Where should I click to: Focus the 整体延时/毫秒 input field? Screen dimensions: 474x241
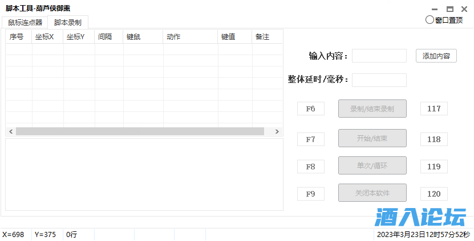point(379,80)
